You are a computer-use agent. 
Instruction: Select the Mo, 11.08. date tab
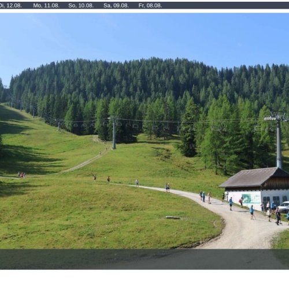pyautogui.click(x=46, y=6)
